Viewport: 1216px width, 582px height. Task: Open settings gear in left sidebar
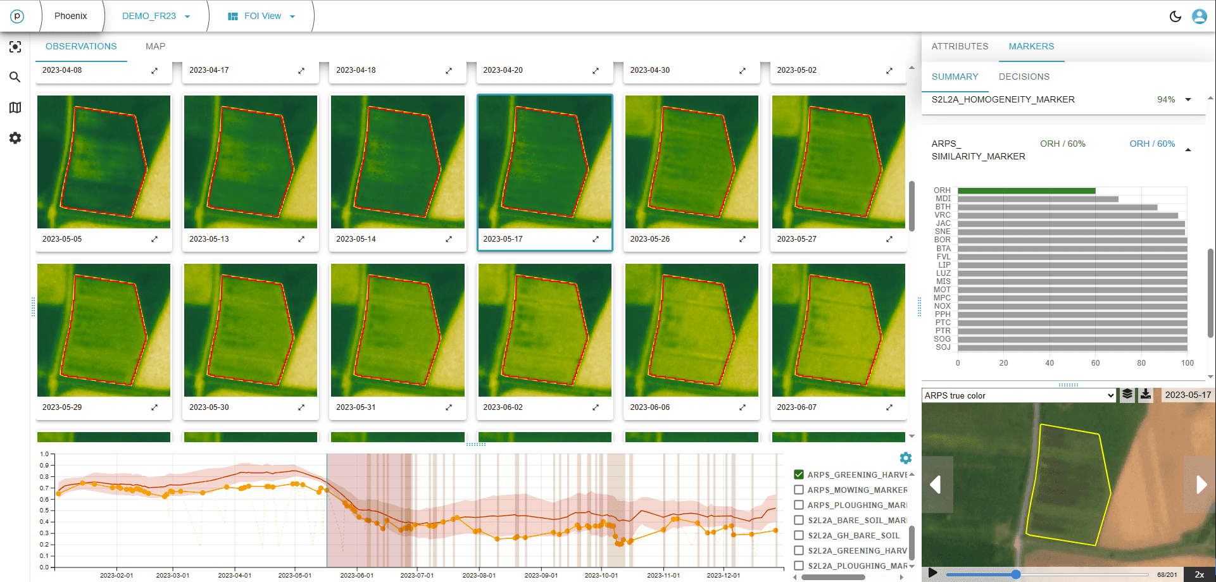[15, 138]
